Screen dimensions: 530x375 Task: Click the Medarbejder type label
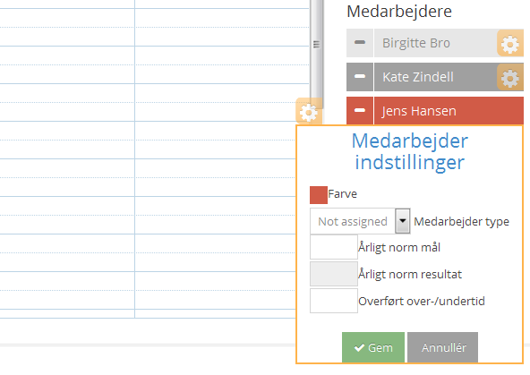click(x=461, y=222)
